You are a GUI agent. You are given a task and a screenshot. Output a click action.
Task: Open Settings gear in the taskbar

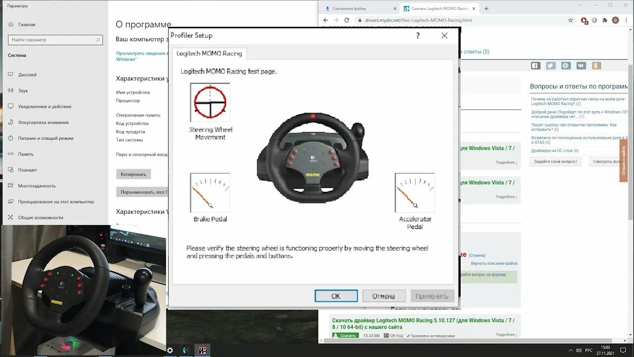(170, 350)
